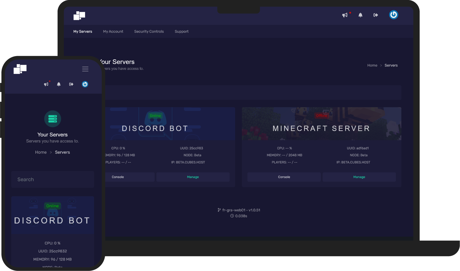Click the fr-gra-web01 - v1.0.51 text
The image size is (460, 271).
tap(241, 210)
